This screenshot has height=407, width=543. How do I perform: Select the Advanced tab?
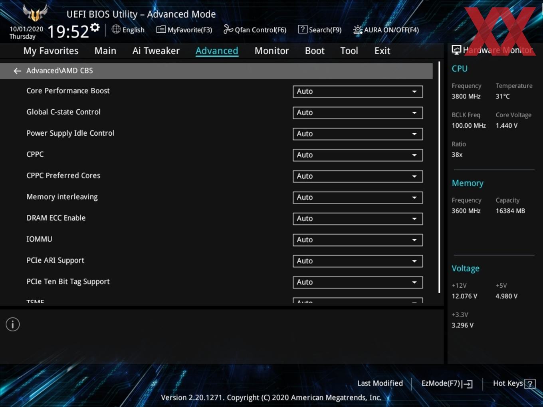tap(217, 51)
